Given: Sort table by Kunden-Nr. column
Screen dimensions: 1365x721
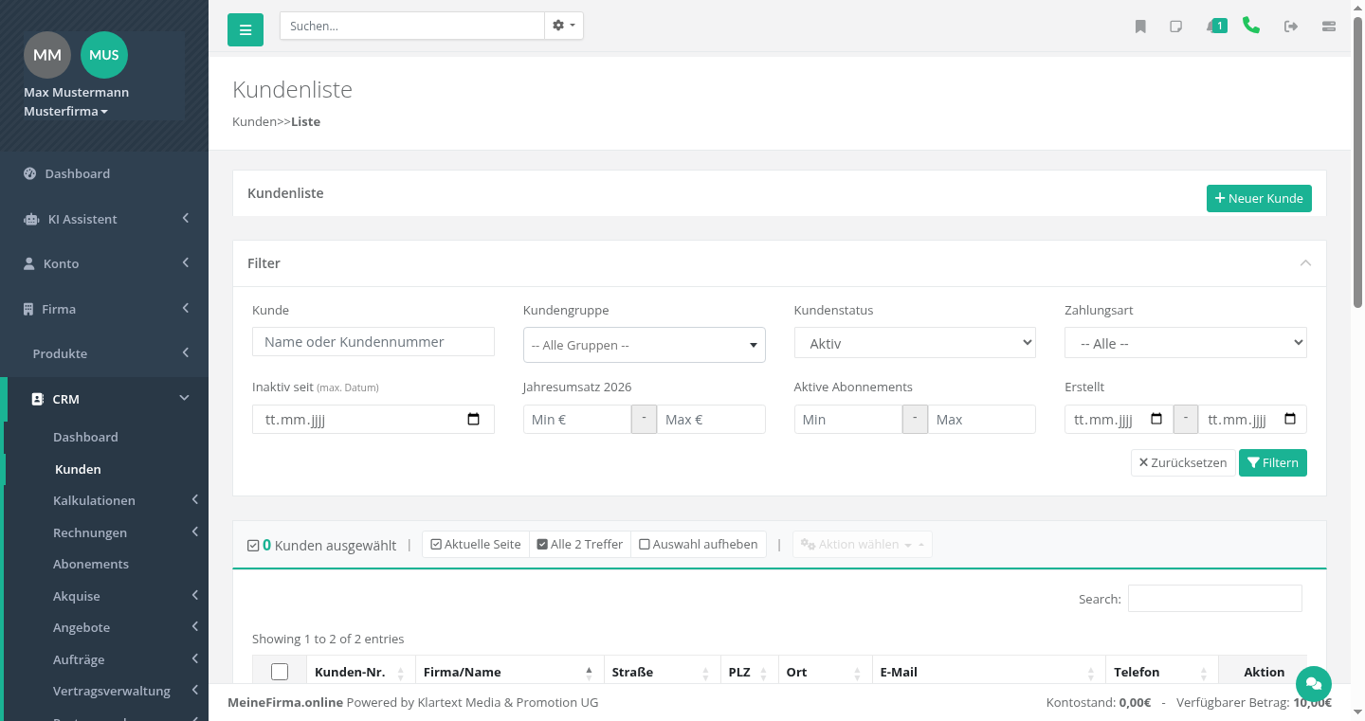Looking at the screenshot, I should [361, 672].
